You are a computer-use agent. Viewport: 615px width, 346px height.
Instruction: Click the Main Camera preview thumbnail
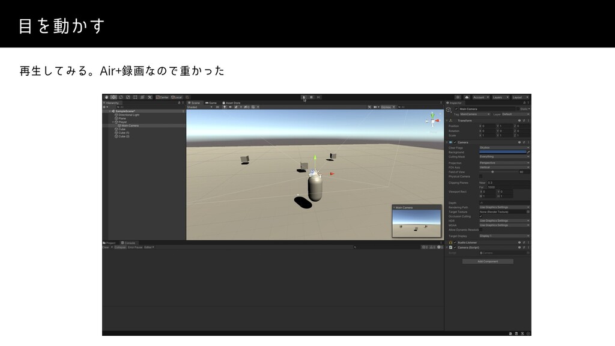[417, 223]
